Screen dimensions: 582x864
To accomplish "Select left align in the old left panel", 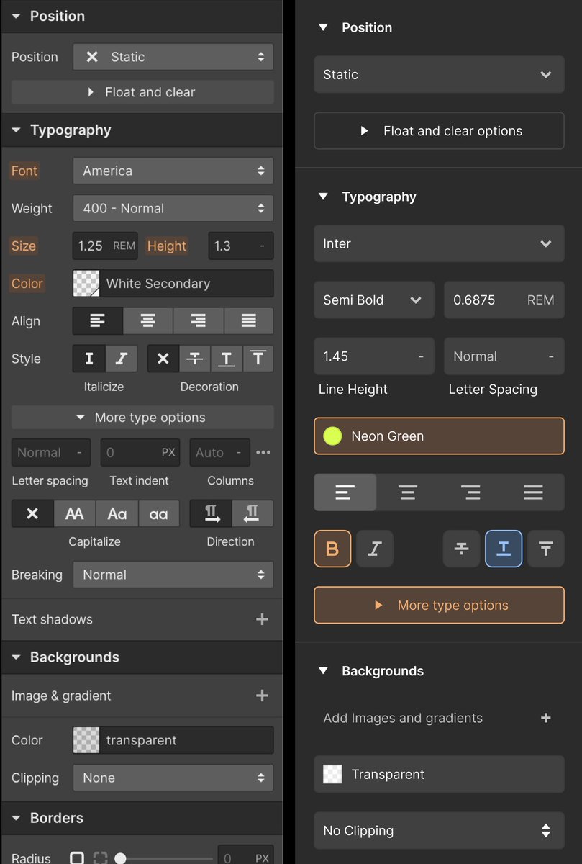I will [x=98, y=321].
